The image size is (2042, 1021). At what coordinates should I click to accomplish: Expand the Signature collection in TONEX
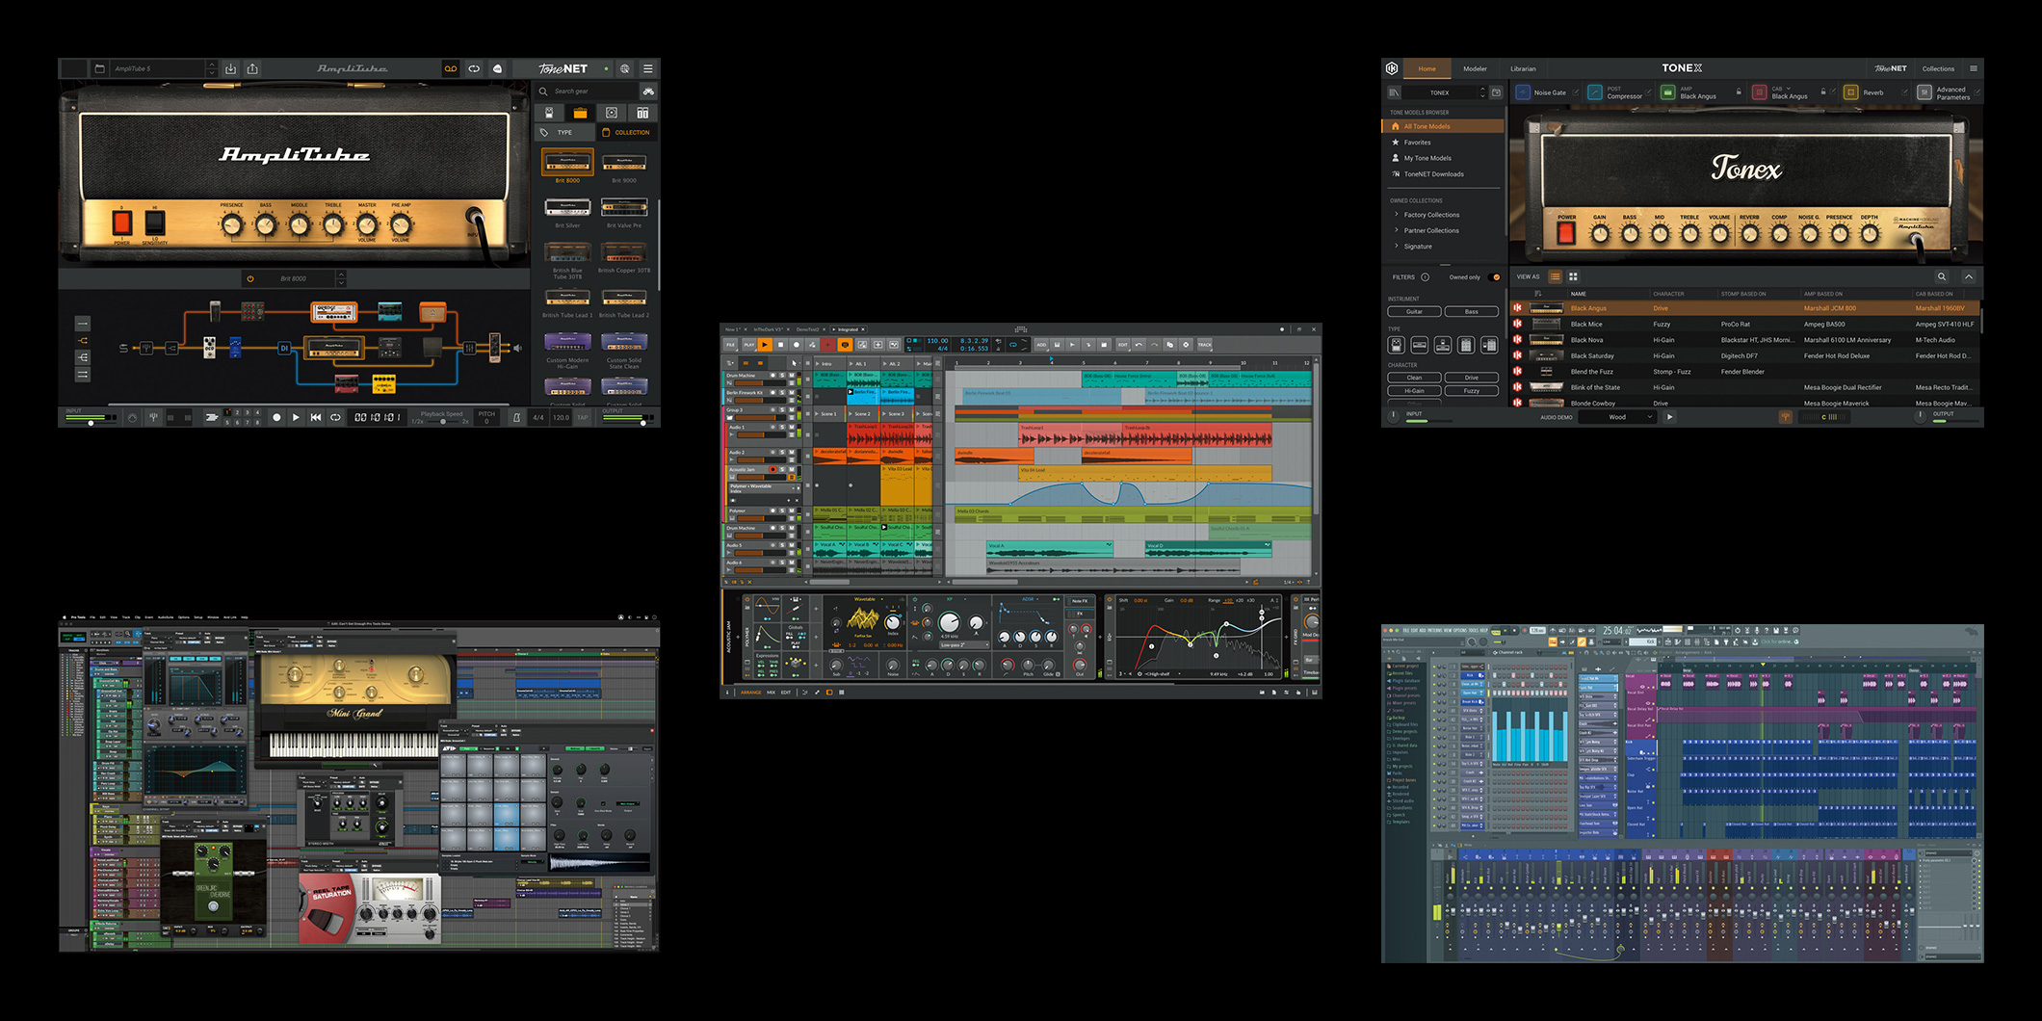click(x=1397, y=246)
